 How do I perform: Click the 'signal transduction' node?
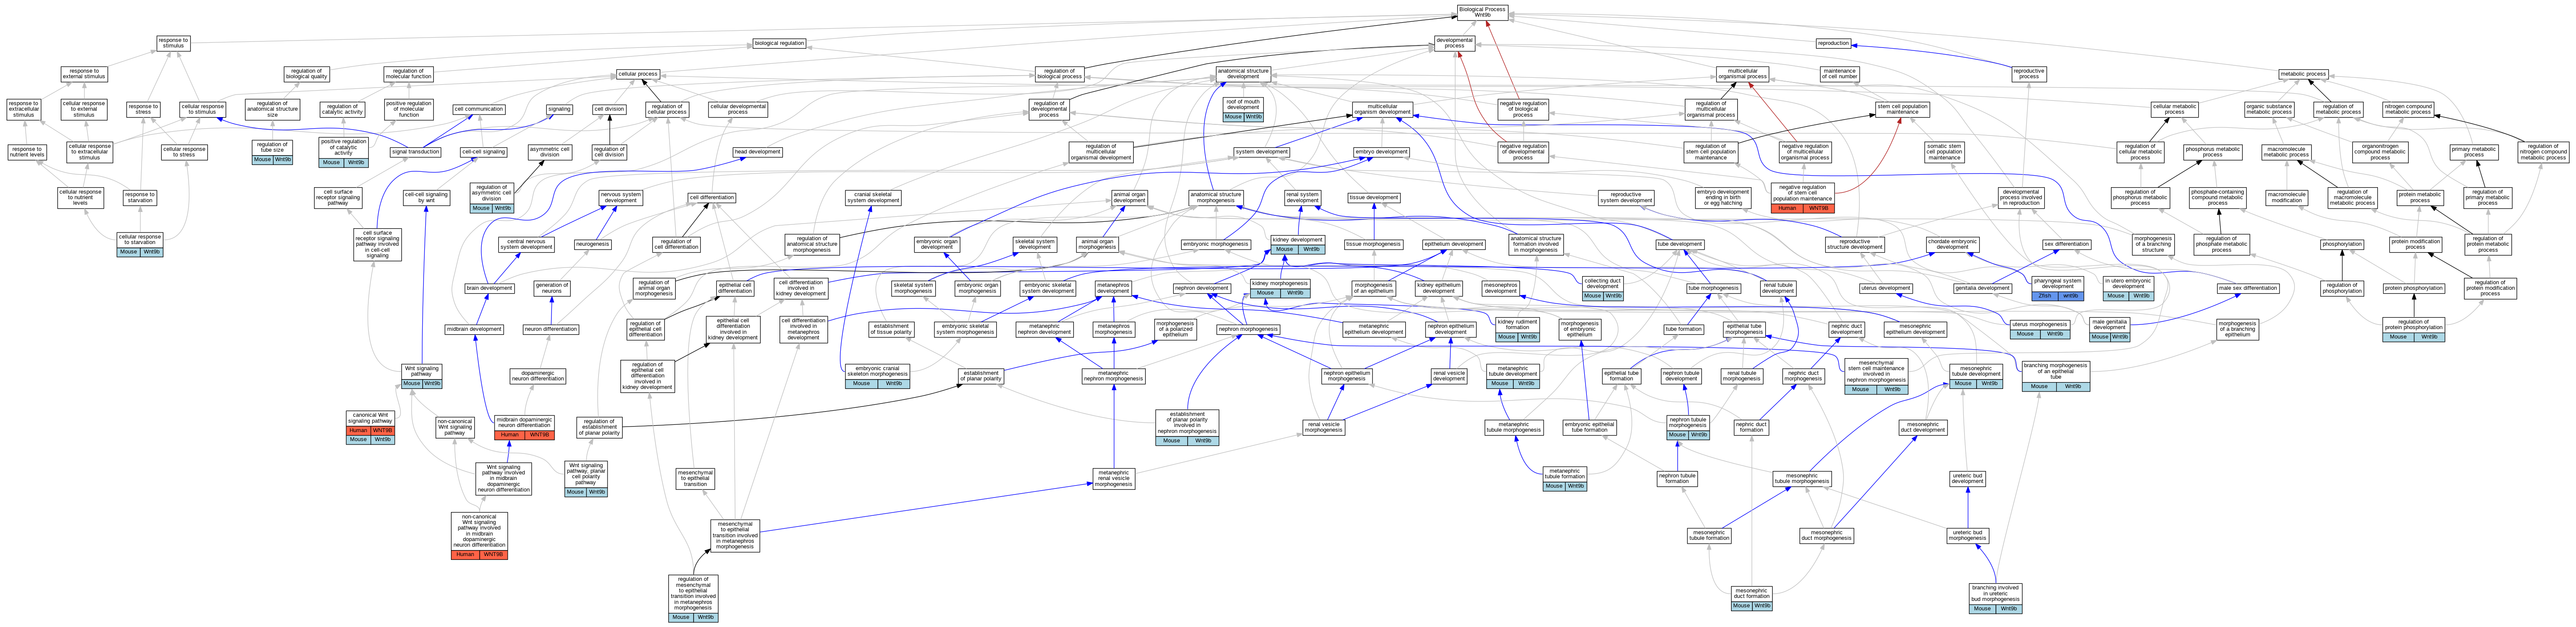415,152
